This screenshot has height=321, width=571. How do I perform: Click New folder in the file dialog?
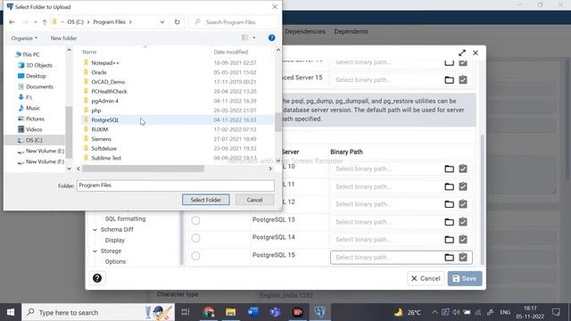(x=63, y=38)
